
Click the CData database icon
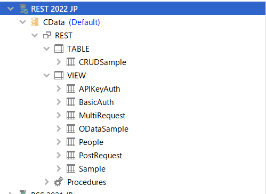coord(35,22)
